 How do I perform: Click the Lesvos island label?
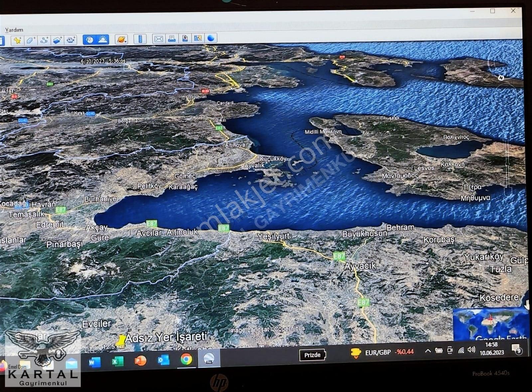(424, 168)
